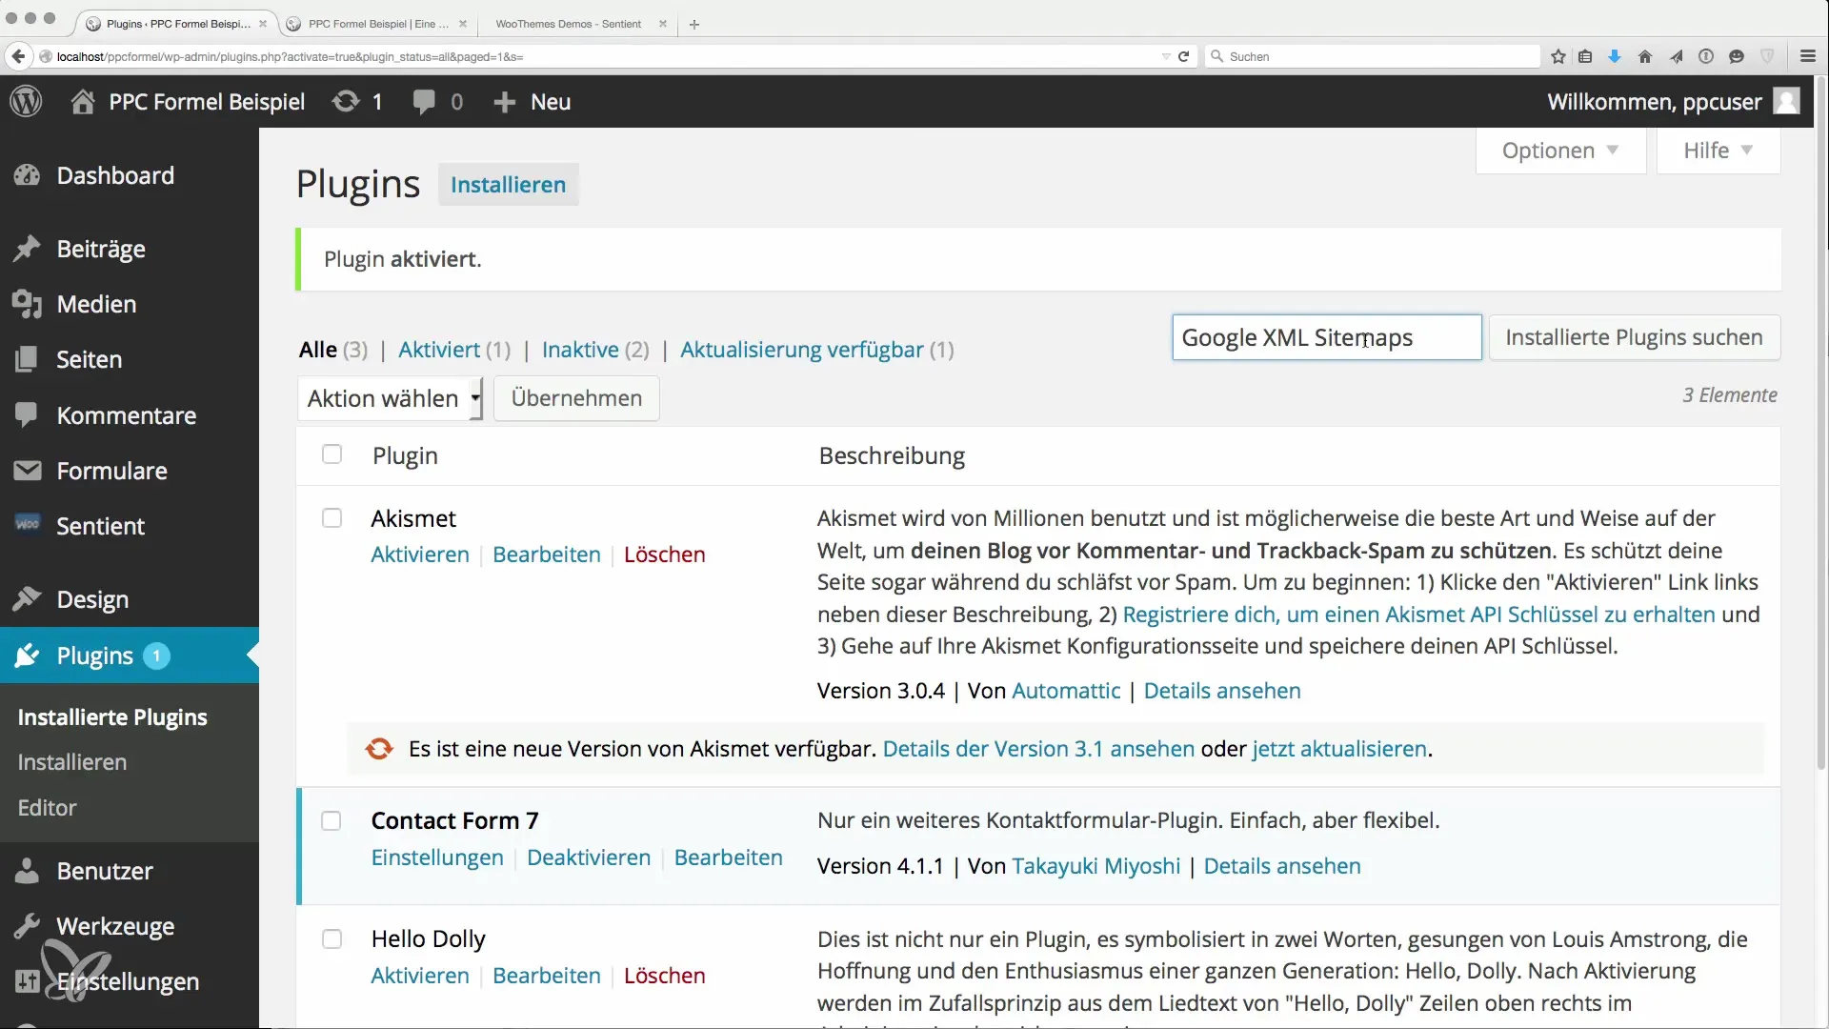Open plugin Editor submenu item
Image resolution: width=1829 pixels, height=1029 pixels.
click(47, 807)
